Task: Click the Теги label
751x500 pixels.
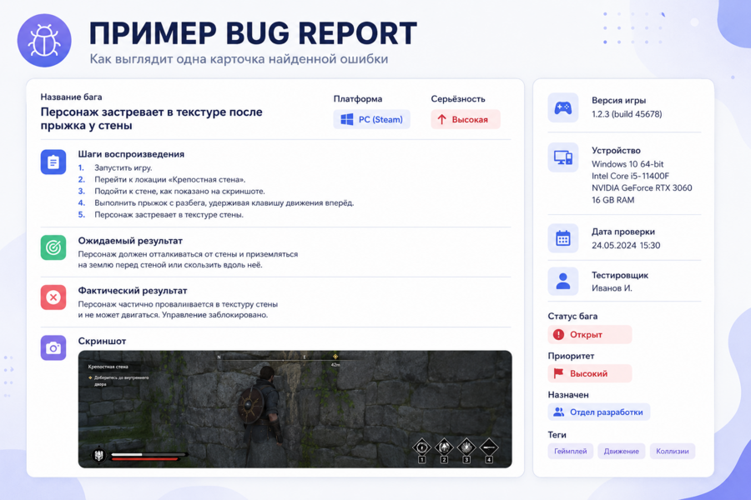Action: 557,434
